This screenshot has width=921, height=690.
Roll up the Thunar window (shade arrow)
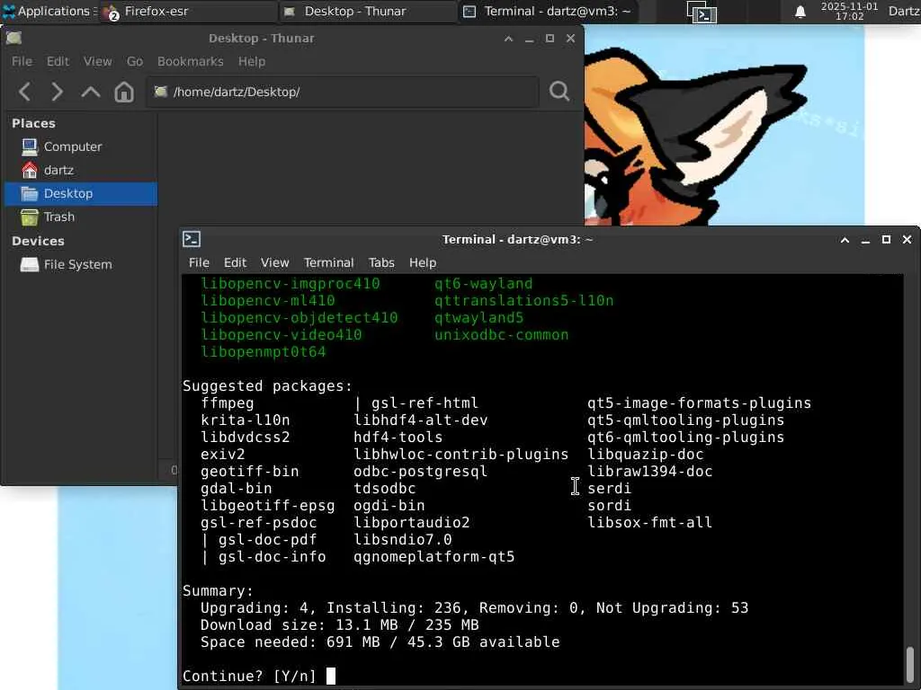click(509, 39)
